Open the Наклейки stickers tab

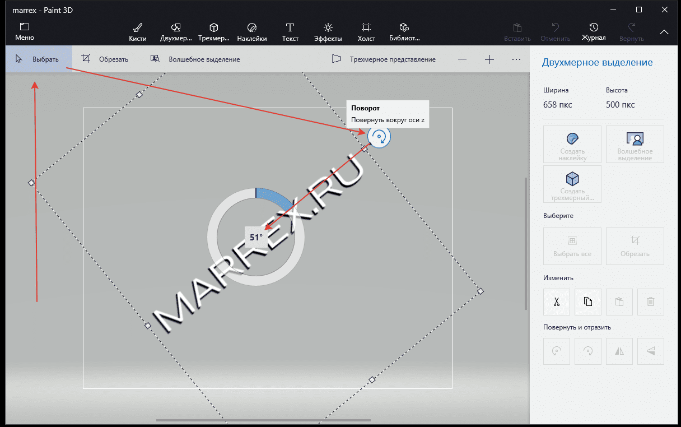(251, 33)
